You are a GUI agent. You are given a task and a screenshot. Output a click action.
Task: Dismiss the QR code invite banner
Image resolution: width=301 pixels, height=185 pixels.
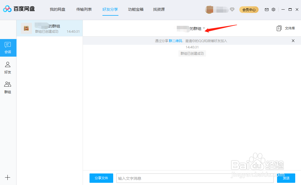[x=293, y=40]
